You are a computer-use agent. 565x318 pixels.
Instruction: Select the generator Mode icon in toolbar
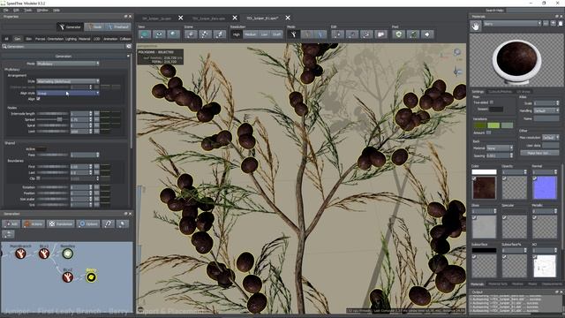pos(294,34)
